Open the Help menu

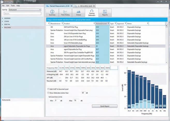point(18,6)
